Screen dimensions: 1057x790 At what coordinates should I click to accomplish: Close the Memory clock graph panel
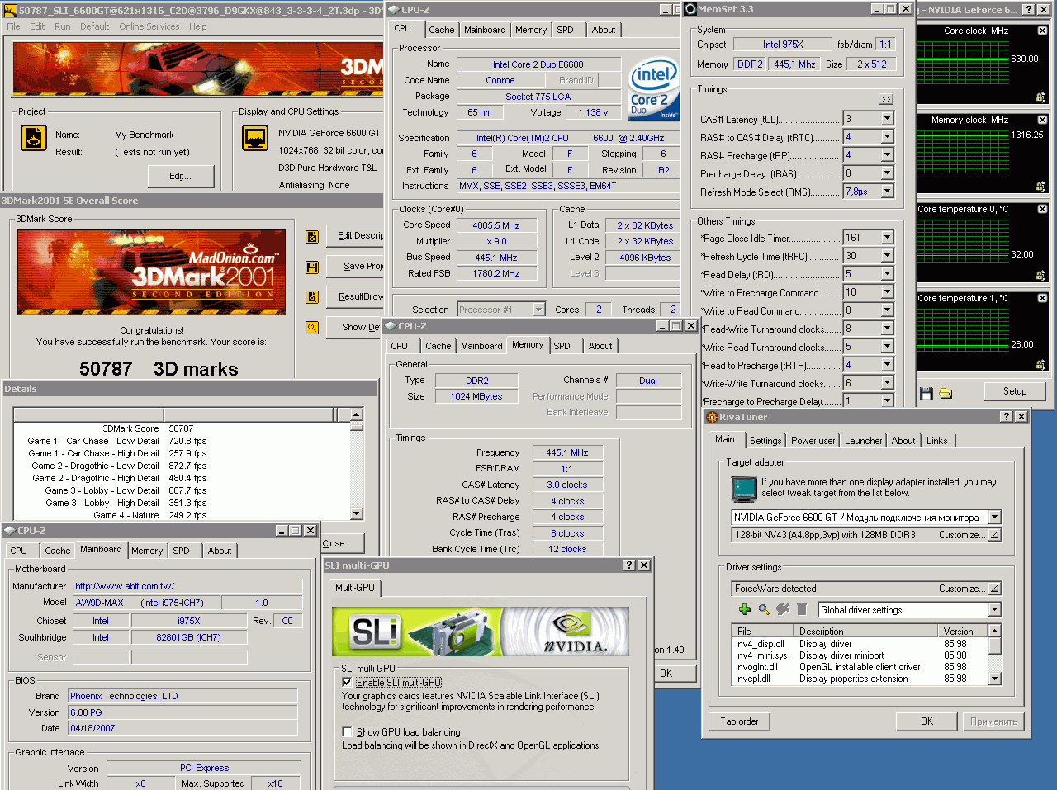(1042, 120)
